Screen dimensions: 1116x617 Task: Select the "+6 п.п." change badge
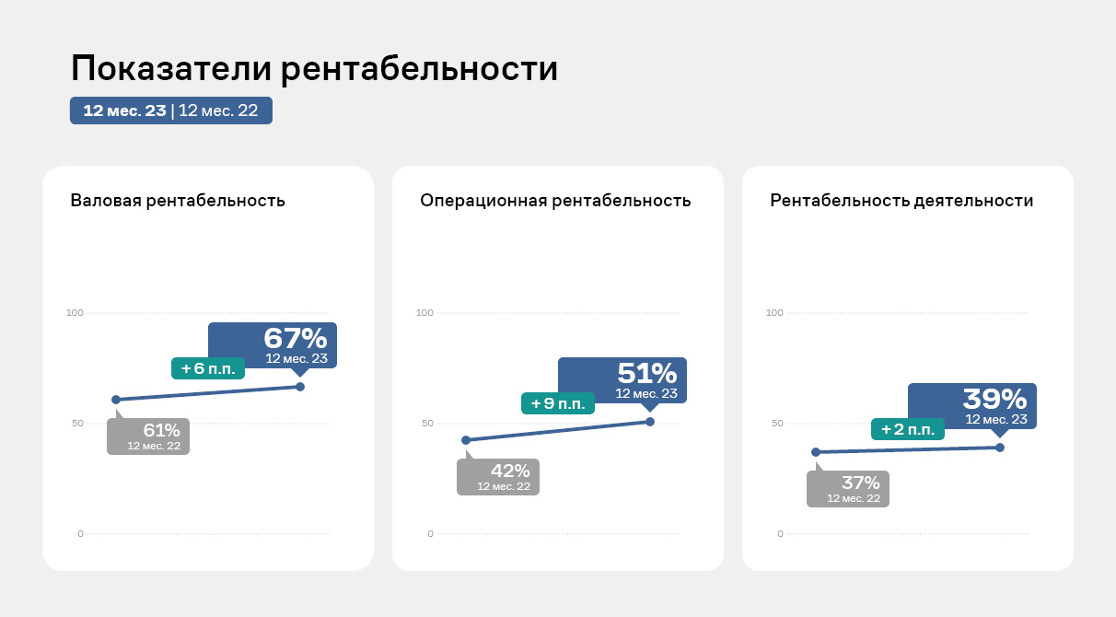[x=208, y=368]
